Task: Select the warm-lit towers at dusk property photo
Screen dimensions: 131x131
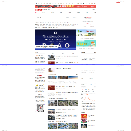Action: point(63,77)
